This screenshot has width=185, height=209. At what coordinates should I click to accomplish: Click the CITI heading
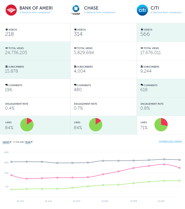(x=155, y=8)
